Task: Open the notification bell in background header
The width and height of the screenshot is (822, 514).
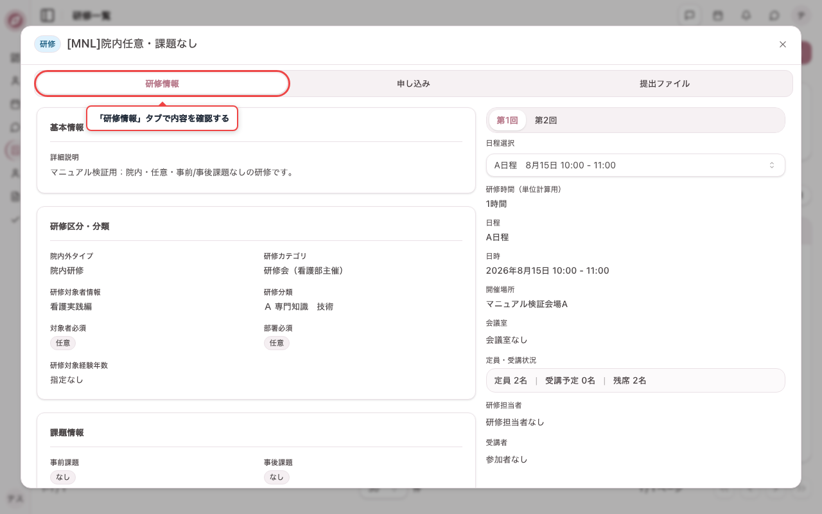Action: [x=746, y=15]
